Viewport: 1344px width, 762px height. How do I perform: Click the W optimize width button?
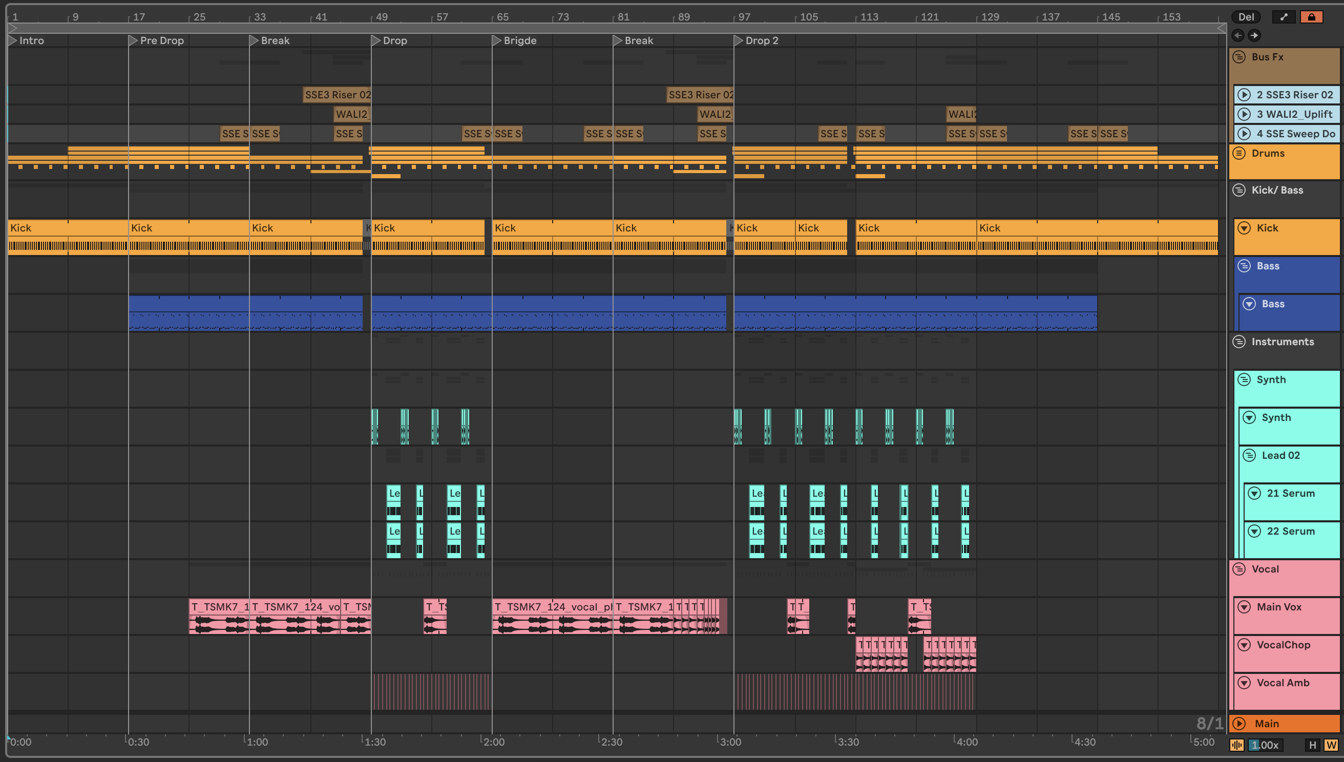tap(1331, 745)
